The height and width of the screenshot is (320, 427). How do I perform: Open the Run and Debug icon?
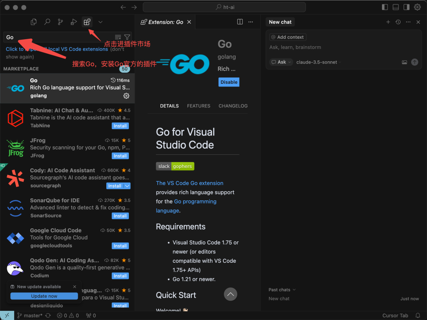pos(74,22)
